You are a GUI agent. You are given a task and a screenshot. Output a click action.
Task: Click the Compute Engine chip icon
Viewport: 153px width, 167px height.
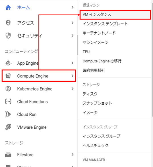tap(8, 76)
